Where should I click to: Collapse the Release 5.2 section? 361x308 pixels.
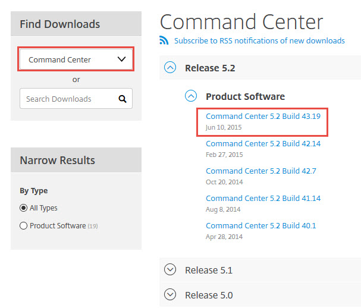[170, 67]
